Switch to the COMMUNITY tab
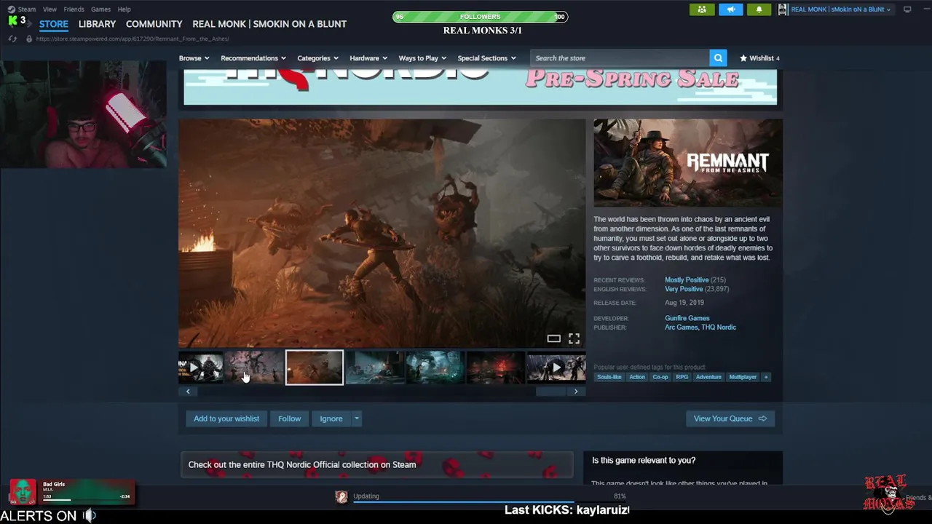This screenshot has height=524, width=932. point(154,24)
